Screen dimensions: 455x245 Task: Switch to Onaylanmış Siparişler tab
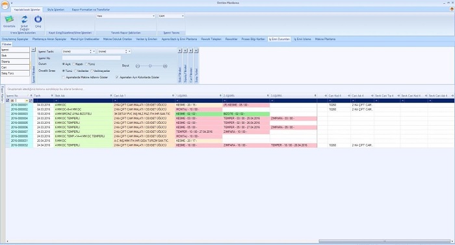coord(15,39)
